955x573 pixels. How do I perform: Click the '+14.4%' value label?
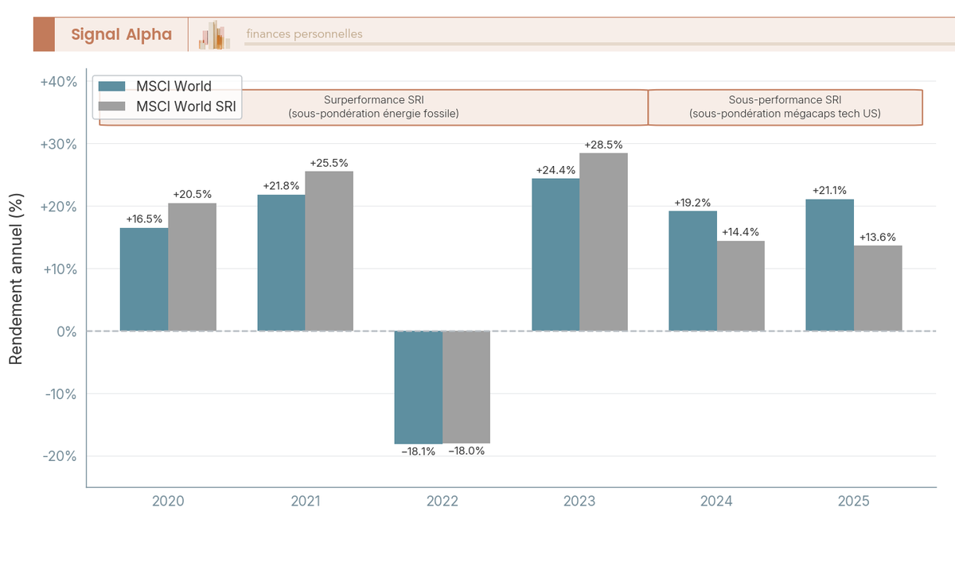tap(740, 232)
